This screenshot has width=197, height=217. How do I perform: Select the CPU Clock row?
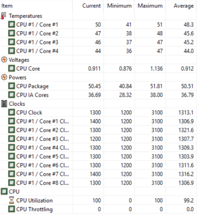click(x=29, y=113)
